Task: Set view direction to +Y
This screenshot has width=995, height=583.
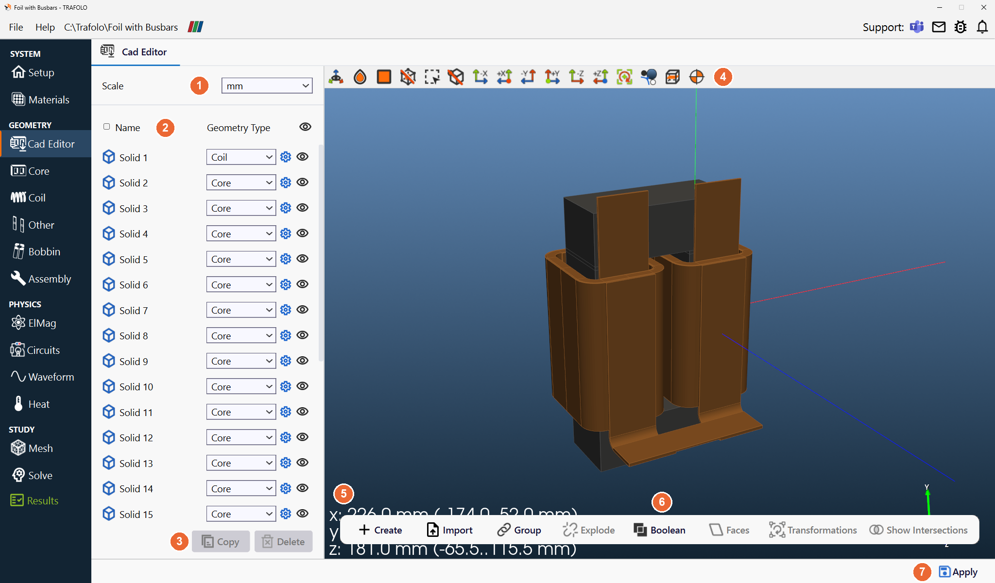Action: pyautogui.click(x=552, y=77)
